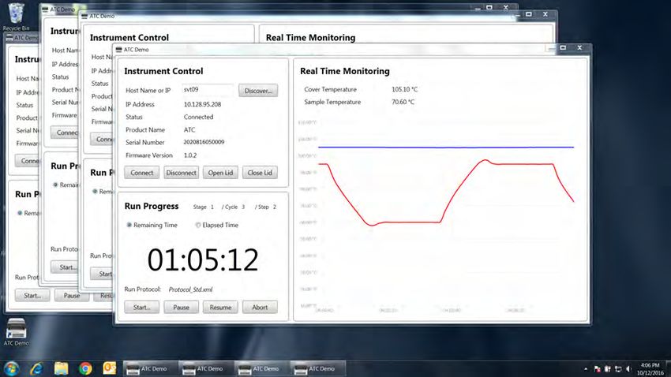
Task: Launch Google Chrome from the taskbar
Action: [x=85, y=368]
